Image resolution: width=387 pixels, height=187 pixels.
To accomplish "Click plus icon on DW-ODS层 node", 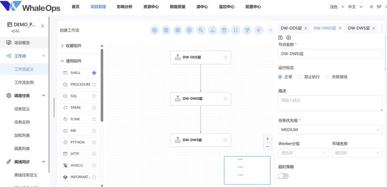I will tap(226, 57).
